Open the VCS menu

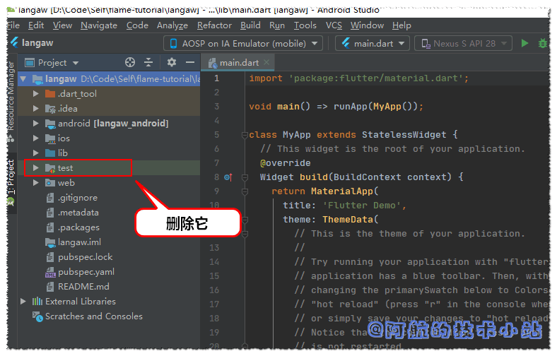click(x=334, y=25)
